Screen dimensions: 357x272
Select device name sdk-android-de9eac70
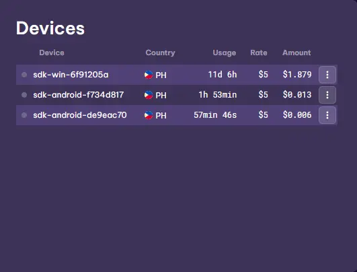coord(80,115)
